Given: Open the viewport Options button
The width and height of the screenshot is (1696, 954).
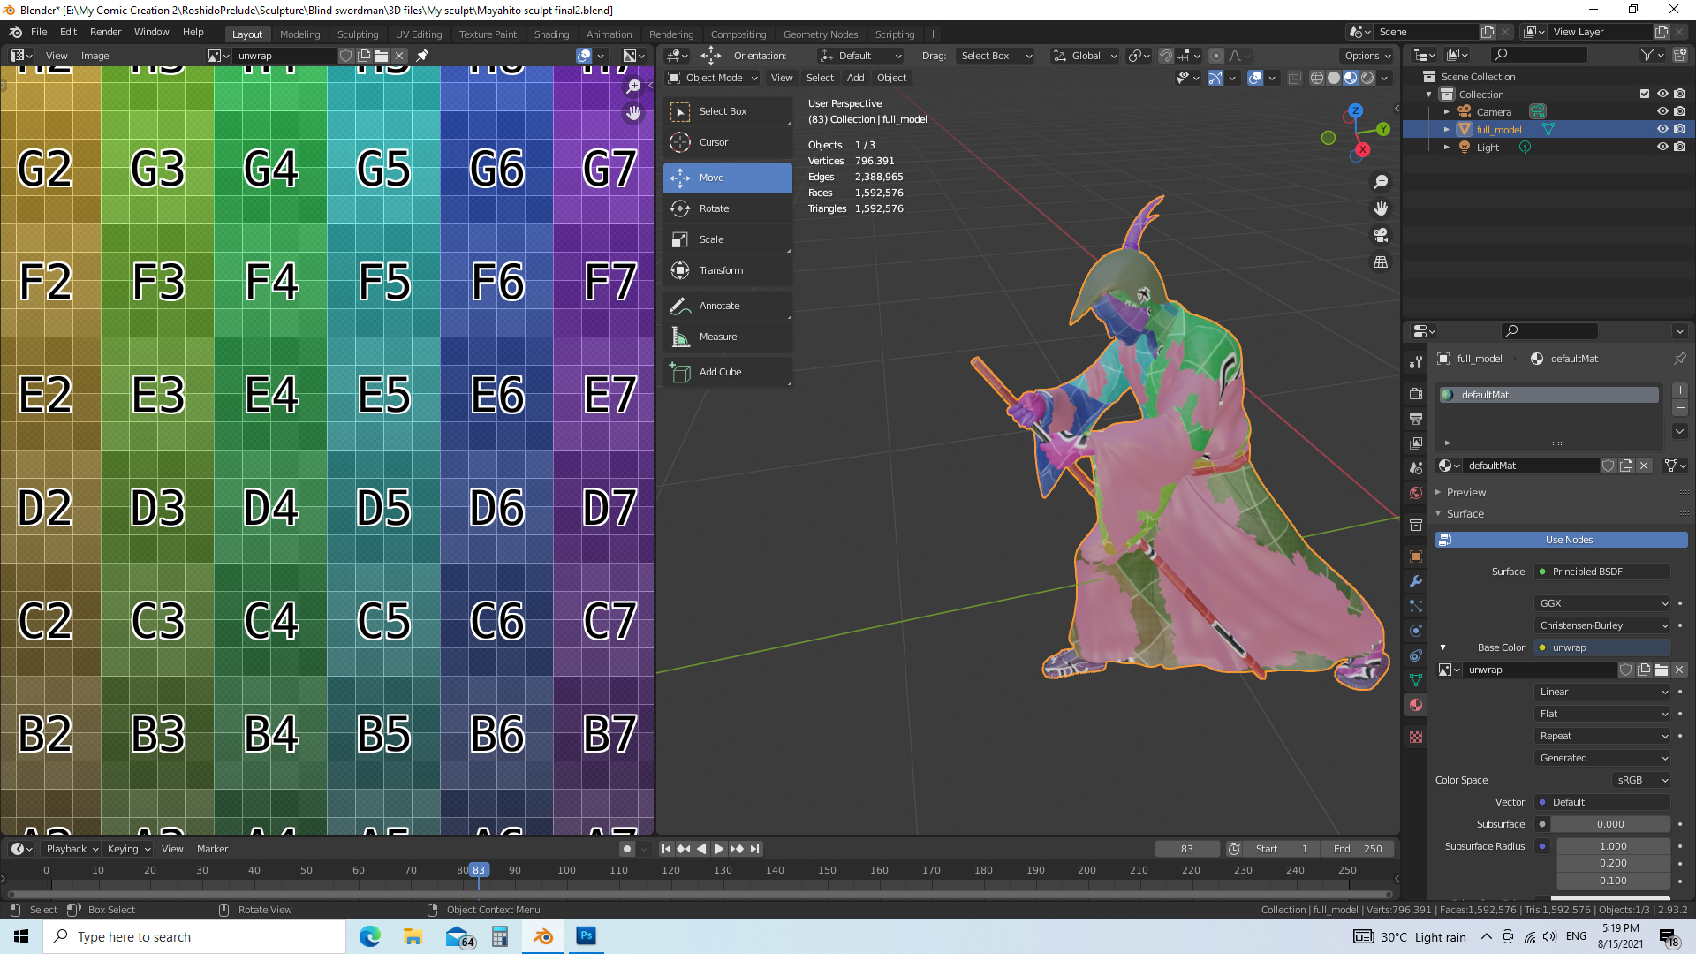Looking at the screenshot, I should coord(1367,56).
